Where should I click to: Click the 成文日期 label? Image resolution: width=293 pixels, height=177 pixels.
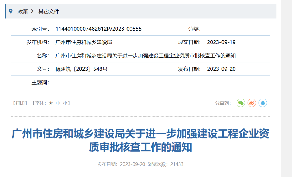tap(189, 42)
